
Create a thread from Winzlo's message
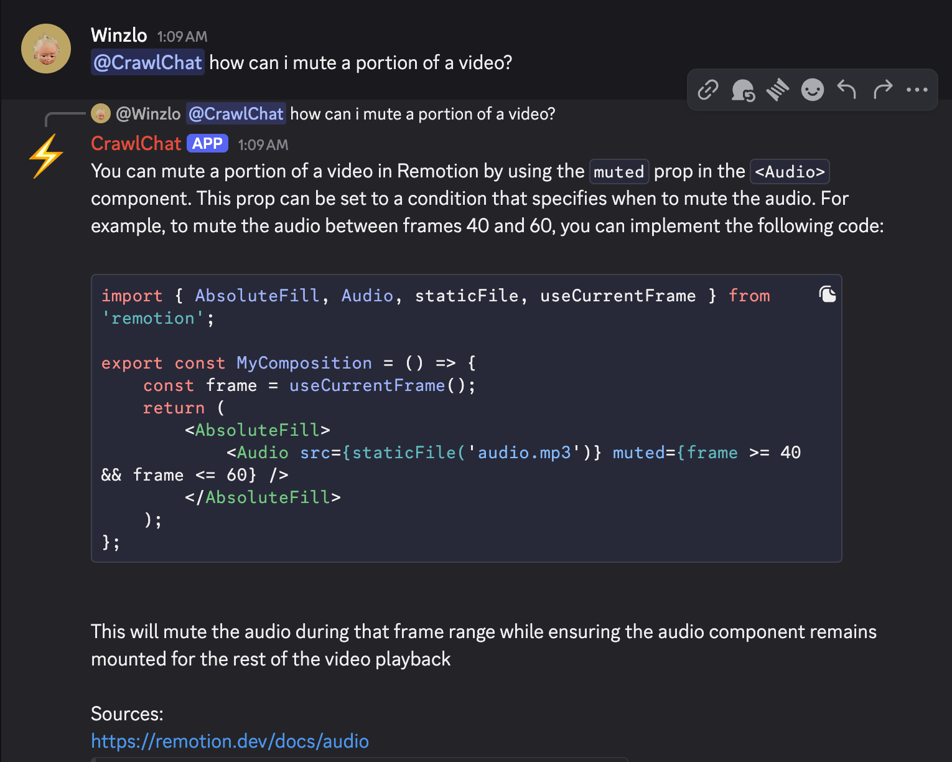click(x=744, y=90)
